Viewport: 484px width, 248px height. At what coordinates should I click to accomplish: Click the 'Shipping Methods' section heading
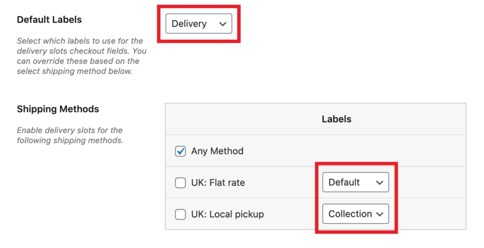[58, 109]
